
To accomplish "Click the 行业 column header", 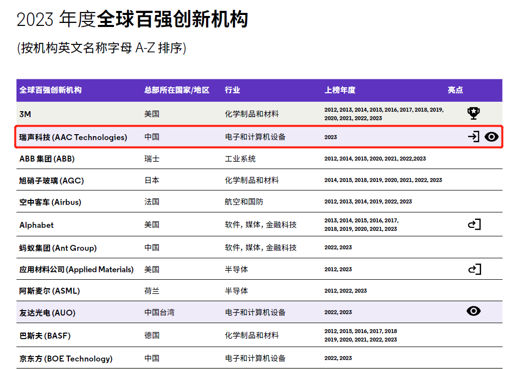I will tap(233, 90).
